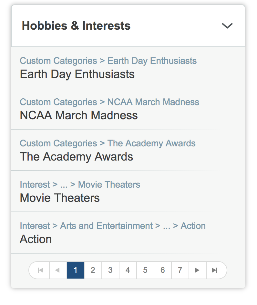Open page 3 in the pager
This screenshot has width=257, height=305.
tap(110, 270)
